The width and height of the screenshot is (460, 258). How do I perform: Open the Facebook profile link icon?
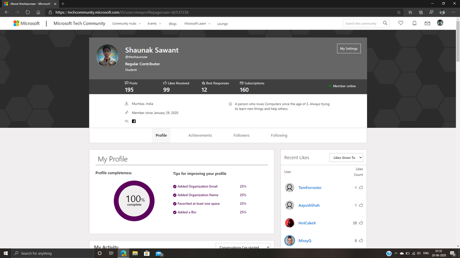tap(134, 121)
